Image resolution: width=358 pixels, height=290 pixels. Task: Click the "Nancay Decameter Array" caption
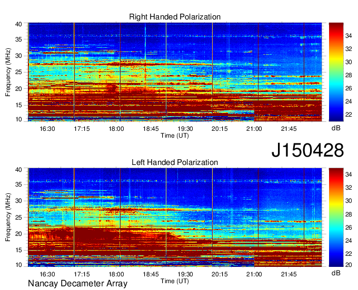click(x=77, y=284)
